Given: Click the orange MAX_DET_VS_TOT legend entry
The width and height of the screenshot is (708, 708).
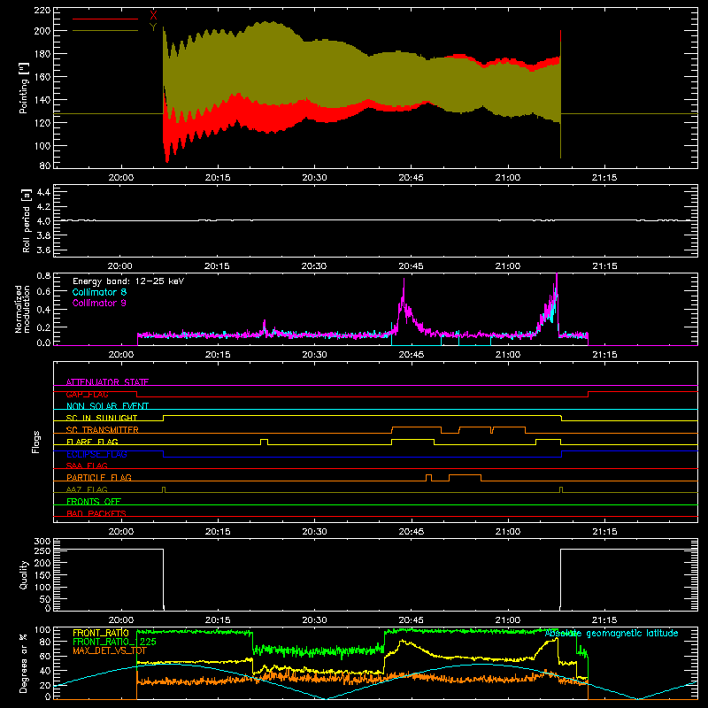Looking at the screenshot, I should (109, 650).
